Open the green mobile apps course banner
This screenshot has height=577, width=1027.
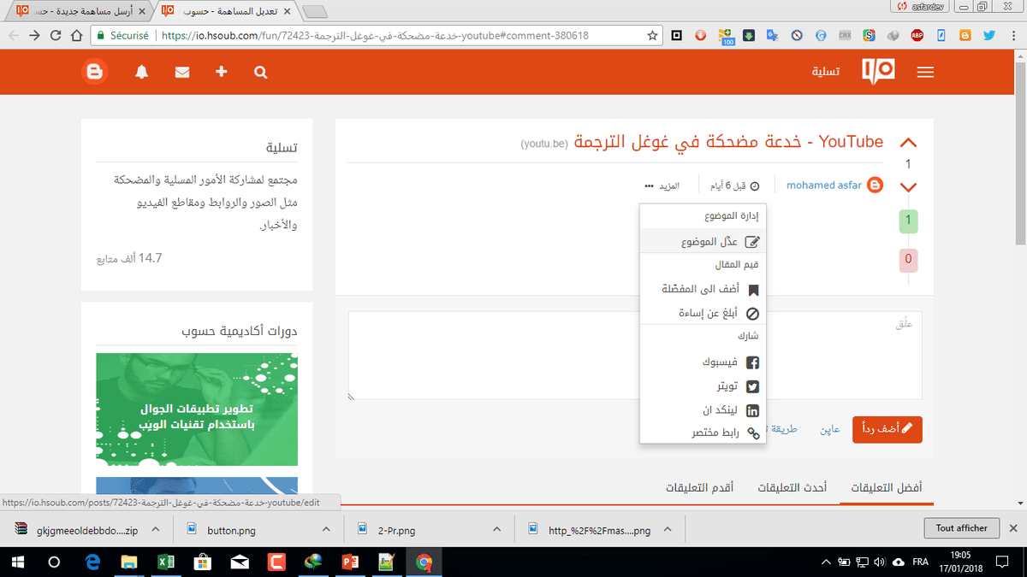[x=197, y=409]
